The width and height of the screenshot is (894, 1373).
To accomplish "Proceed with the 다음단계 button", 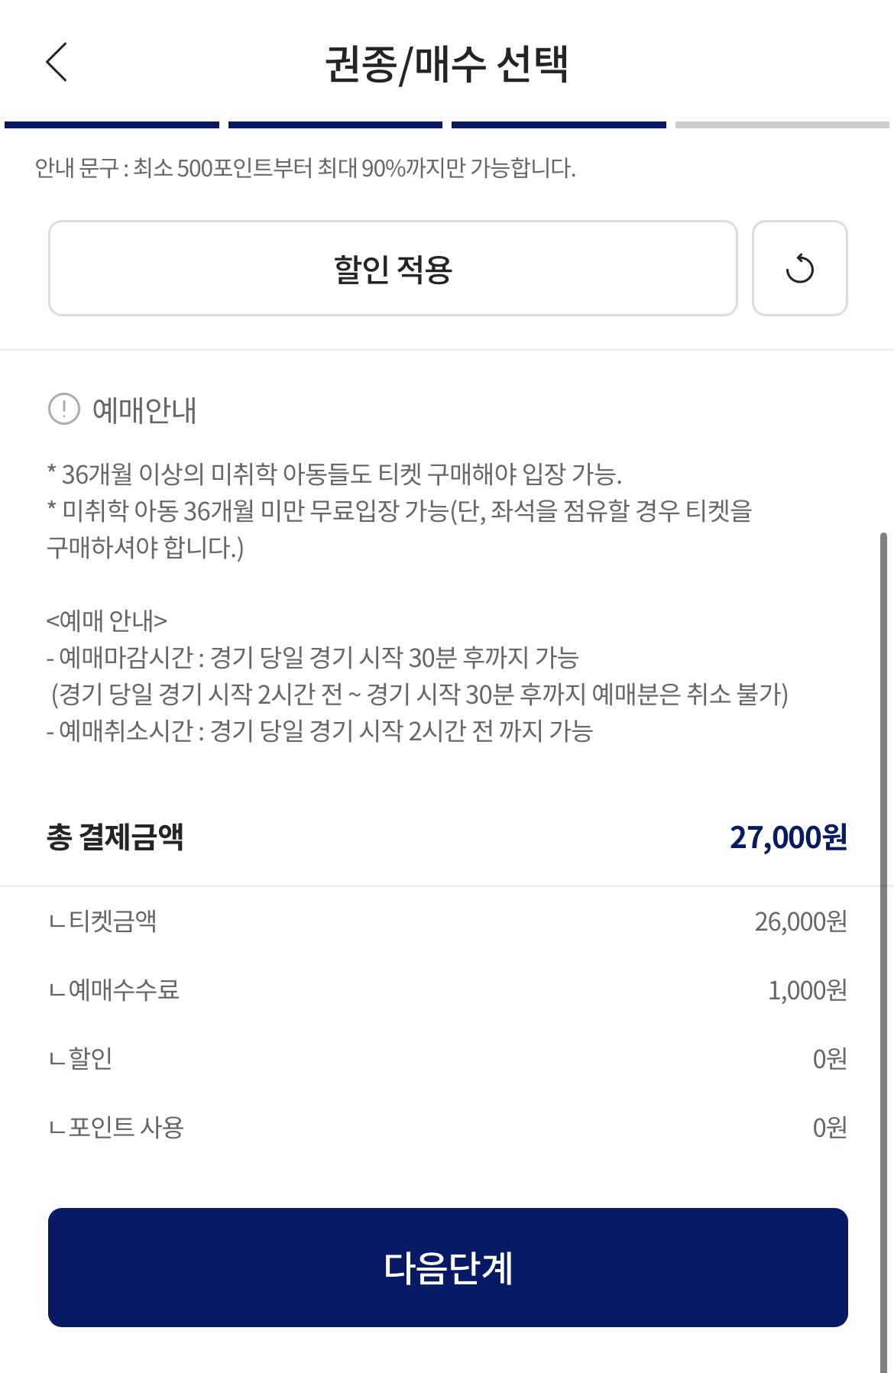I will [x=448, y=1268].
